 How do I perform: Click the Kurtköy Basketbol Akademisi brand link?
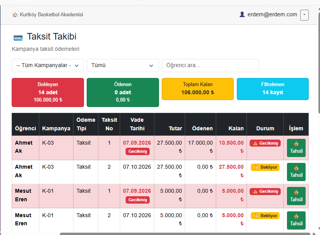point(51,15)
